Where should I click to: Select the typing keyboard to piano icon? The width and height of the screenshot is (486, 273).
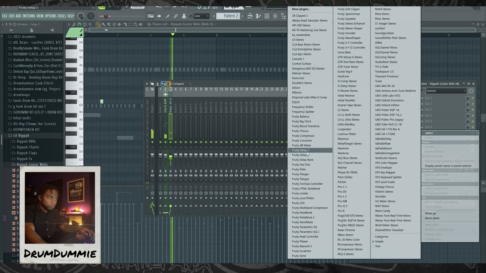[x=150, y=16]
